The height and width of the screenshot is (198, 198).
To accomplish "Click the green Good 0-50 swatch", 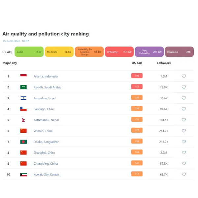I will click(x=29, y=52).
